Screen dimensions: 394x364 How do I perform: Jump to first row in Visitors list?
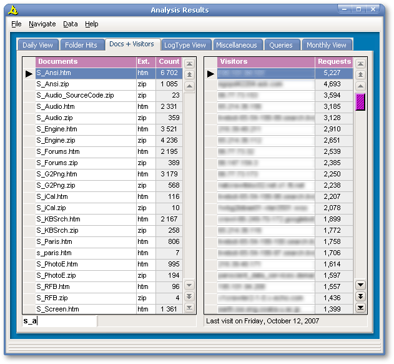point(360,63)
